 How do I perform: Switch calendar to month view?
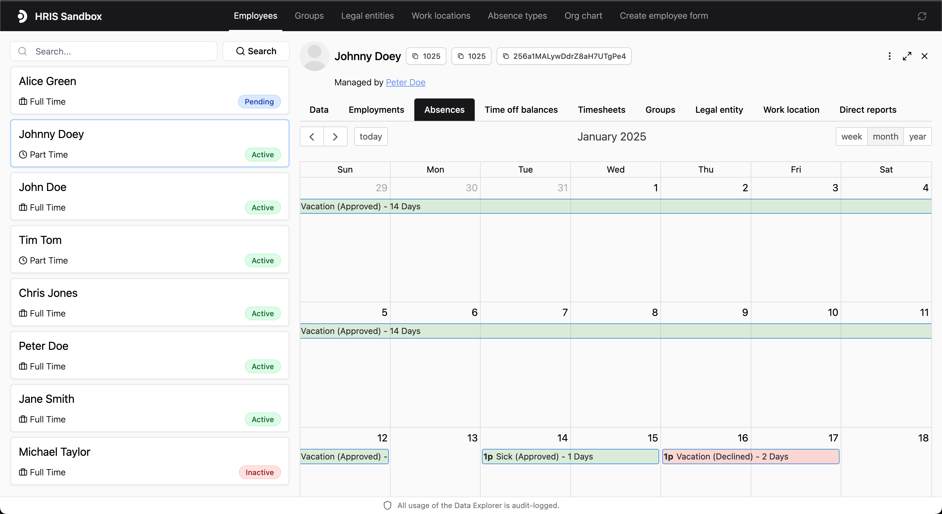point(885,137)
